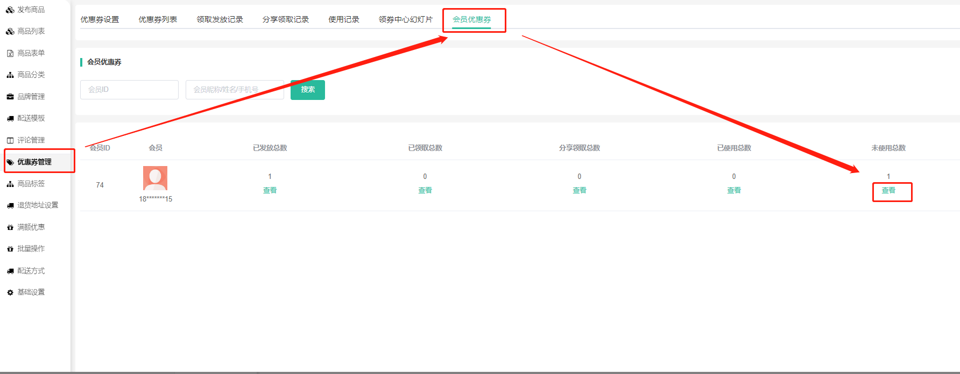Screen dimensions: 960x374
Task: Click the 会员昵称/姓名/手机号 search field
Action: coord(235,90)
